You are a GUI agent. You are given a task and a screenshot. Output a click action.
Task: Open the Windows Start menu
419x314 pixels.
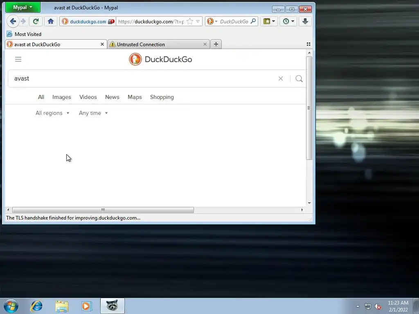[11, 306]
